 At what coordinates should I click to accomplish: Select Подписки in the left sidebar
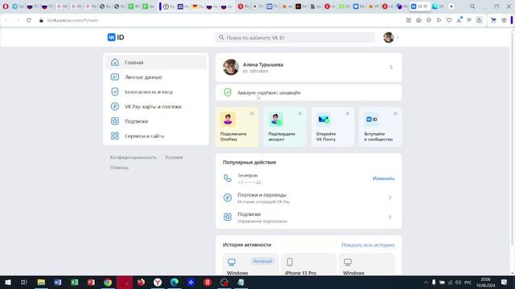click(156, 121)
